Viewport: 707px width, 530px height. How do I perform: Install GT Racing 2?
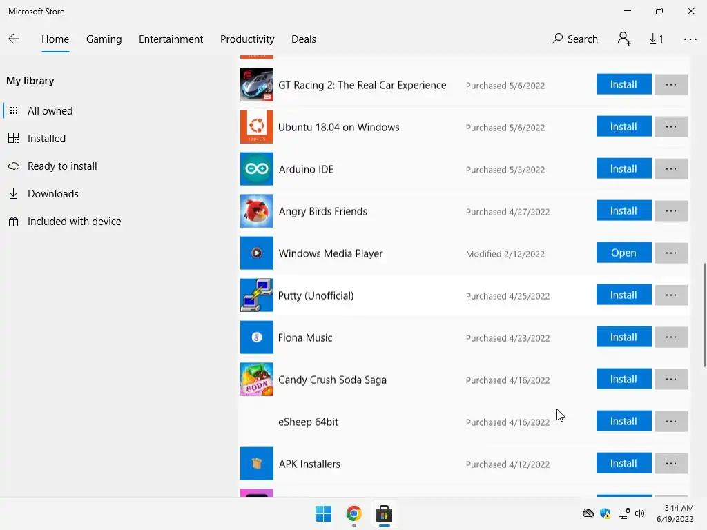623,84
